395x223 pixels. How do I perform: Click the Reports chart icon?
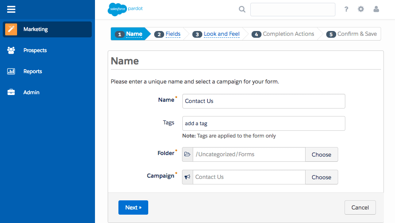coord(11,71)
